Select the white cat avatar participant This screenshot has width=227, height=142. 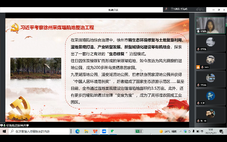coord(211,61)
